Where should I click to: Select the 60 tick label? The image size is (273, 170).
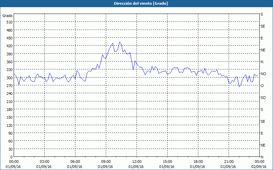pos(11,141)
